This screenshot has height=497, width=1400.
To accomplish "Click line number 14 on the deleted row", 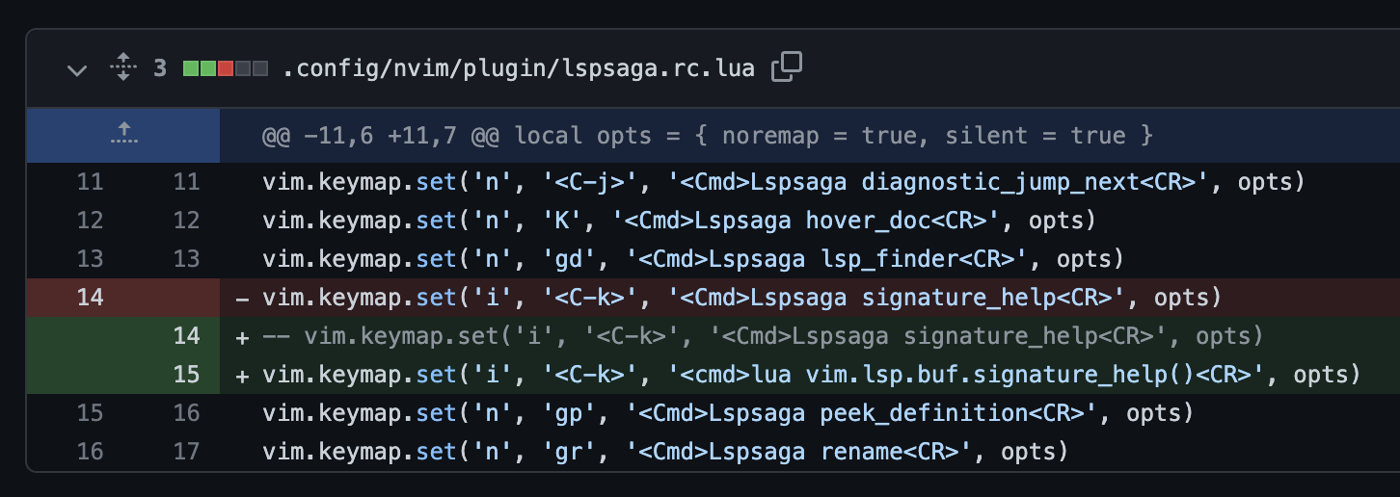I will coord(90,298).
